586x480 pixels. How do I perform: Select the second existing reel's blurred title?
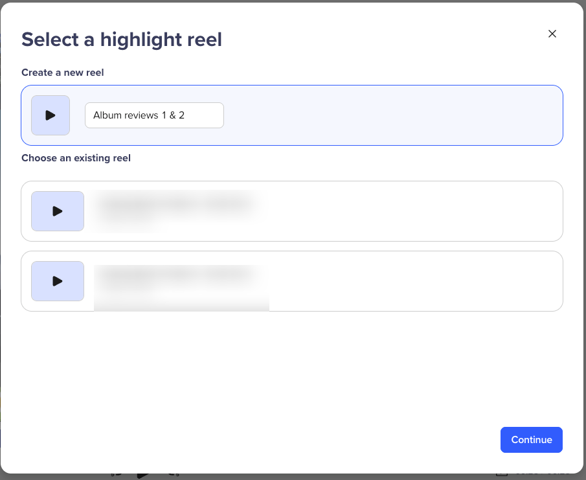pyautogui.click(x=174, y=275)
